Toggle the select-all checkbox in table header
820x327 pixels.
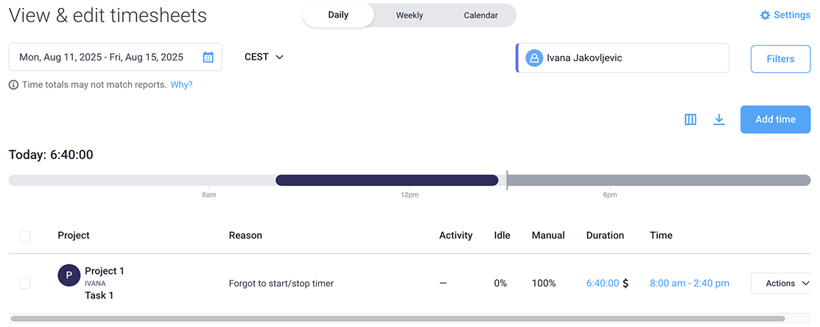coord(25,236)
